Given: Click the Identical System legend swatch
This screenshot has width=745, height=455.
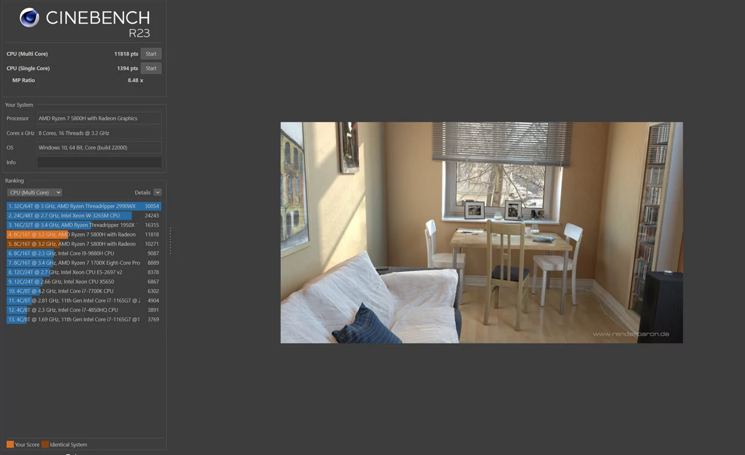Looking at the screenshot, I should click(x=45, y=444).
